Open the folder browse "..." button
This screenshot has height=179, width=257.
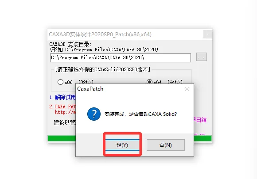pyautogui.click(x=202, y=57)
